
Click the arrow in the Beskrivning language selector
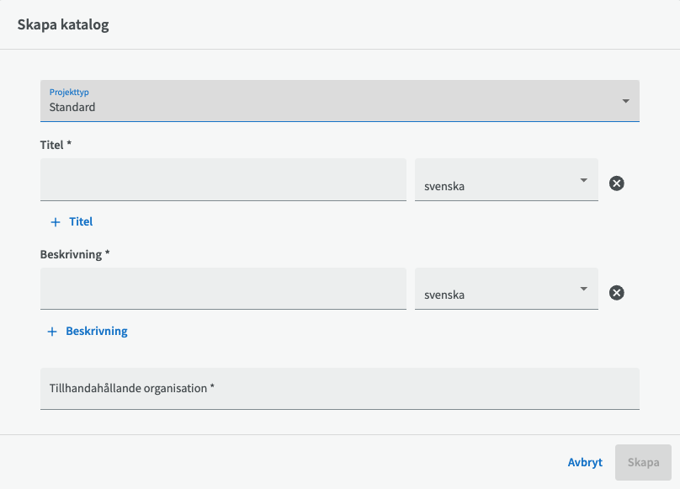pyautogui.click(x=584, y=289)
